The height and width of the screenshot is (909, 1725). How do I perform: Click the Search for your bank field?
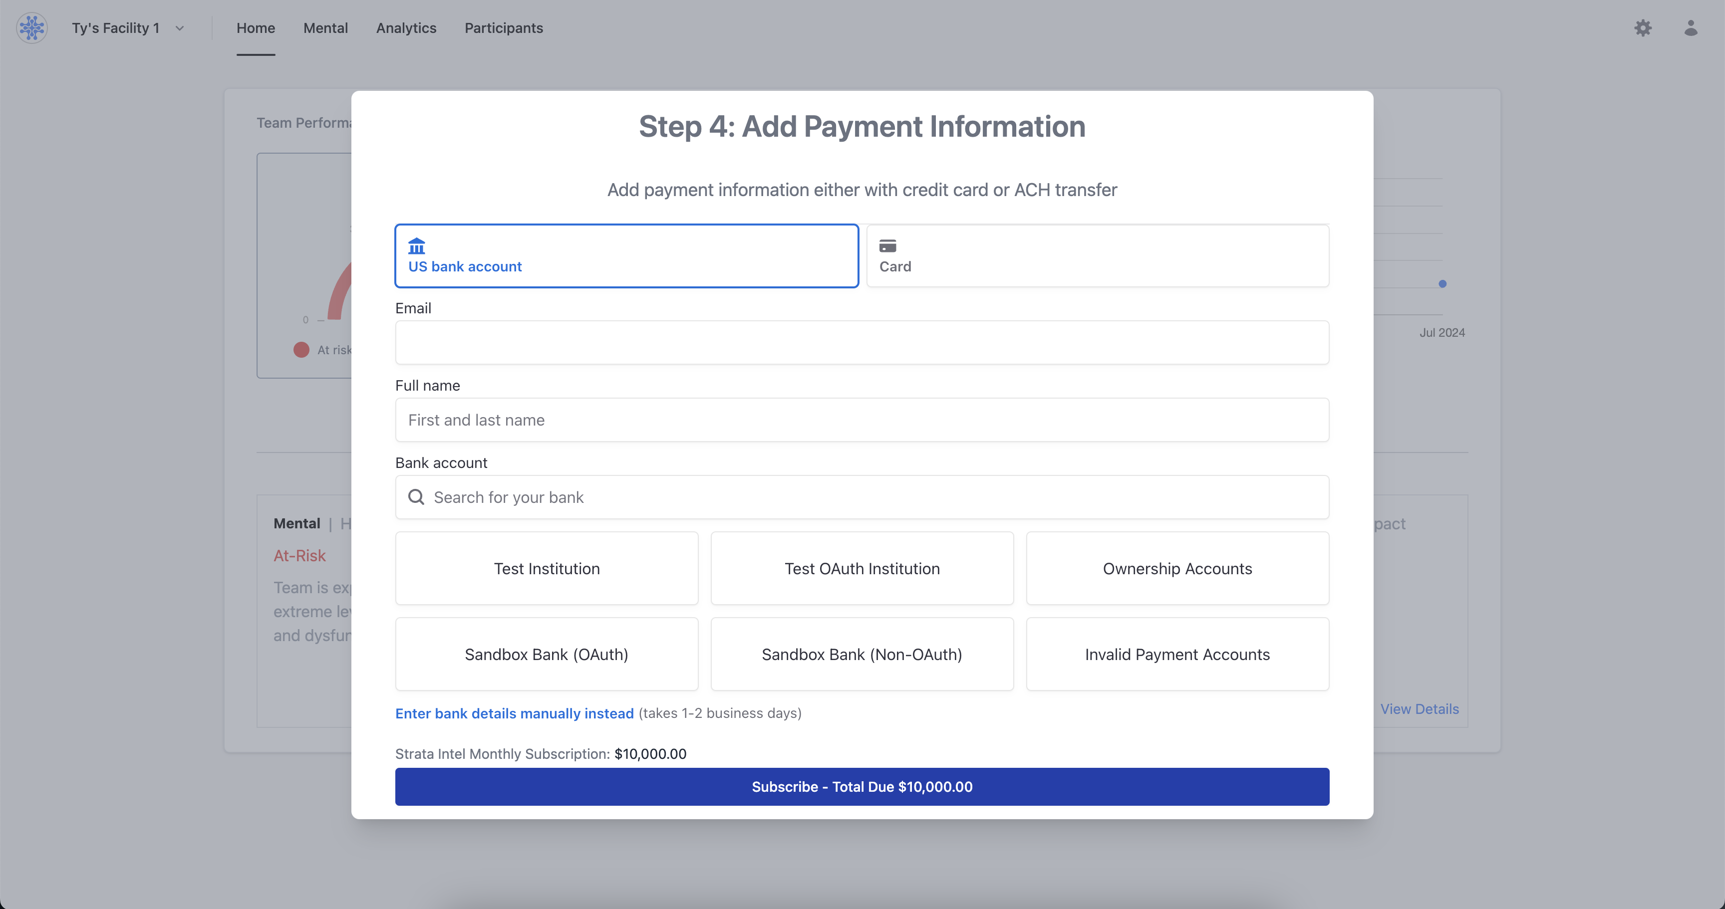[x=870, y=497]
